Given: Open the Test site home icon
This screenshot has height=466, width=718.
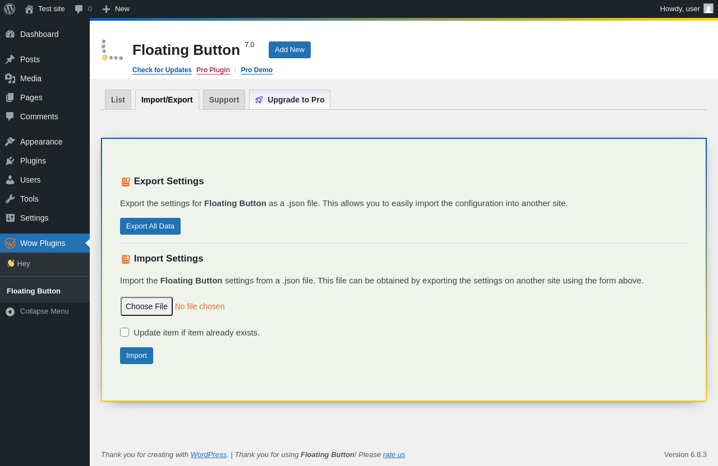Looking at the screenshot, I should 29,9.
